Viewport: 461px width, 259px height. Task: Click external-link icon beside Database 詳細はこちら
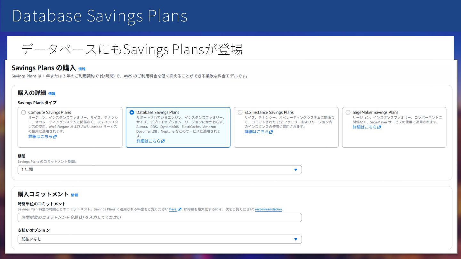click(163, 141)
